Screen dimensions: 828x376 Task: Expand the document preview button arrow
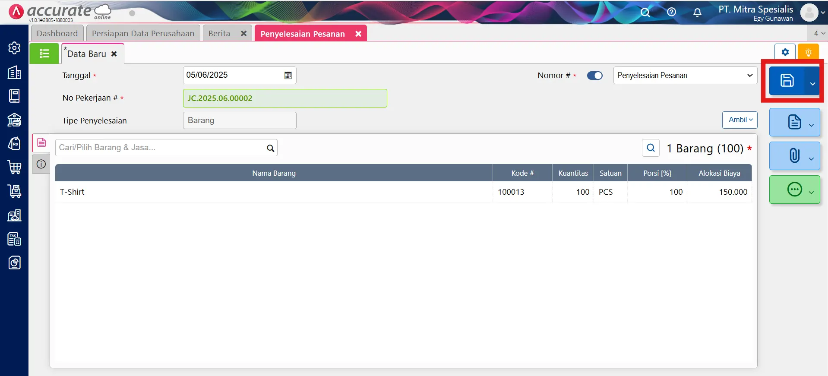pos(811,125)
